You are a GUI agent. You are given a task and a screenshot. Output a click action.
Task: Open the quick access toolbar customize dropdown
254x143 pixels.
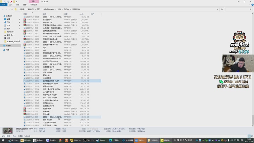coord(17,2)
